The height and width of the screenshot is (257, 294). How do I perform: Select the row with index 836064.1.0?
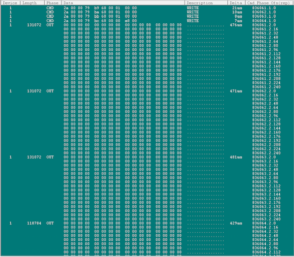click(147, 21)
